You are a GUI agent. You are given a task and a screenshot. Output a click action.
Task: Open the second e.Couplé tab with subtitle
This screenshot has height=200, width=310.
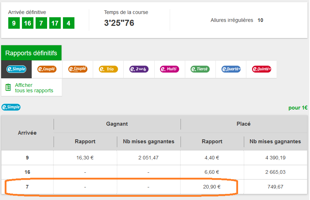pos(78,69)
